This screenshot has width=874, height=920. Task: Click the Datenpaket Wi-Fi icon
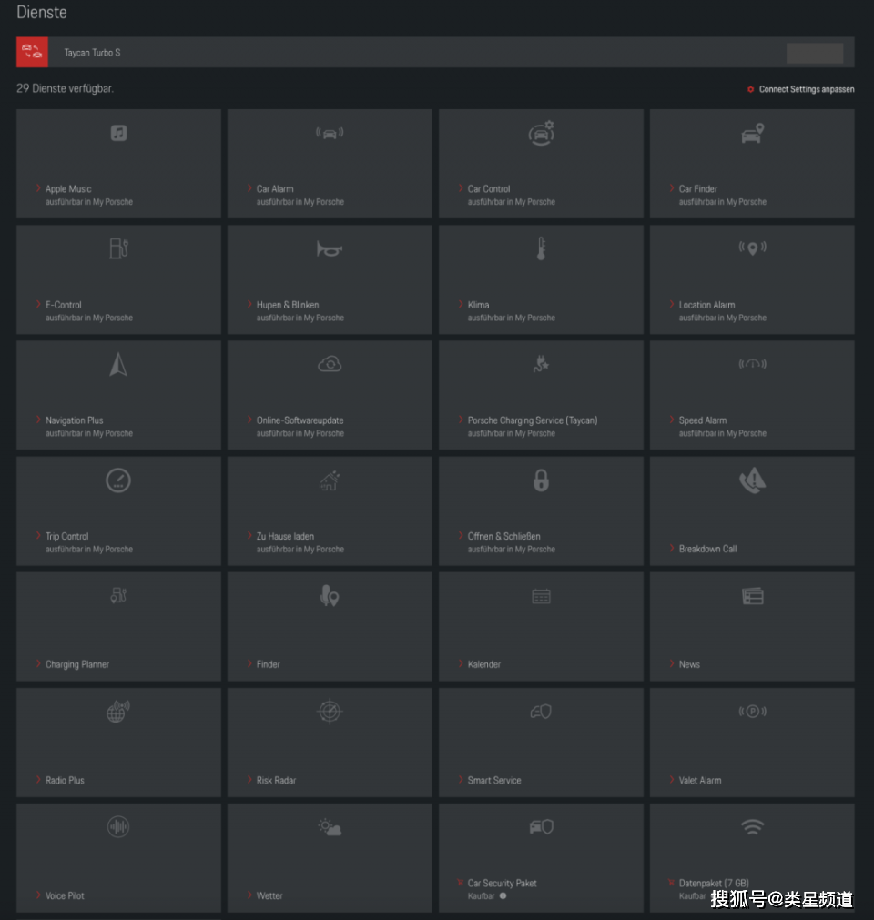(x=752, y=826)
